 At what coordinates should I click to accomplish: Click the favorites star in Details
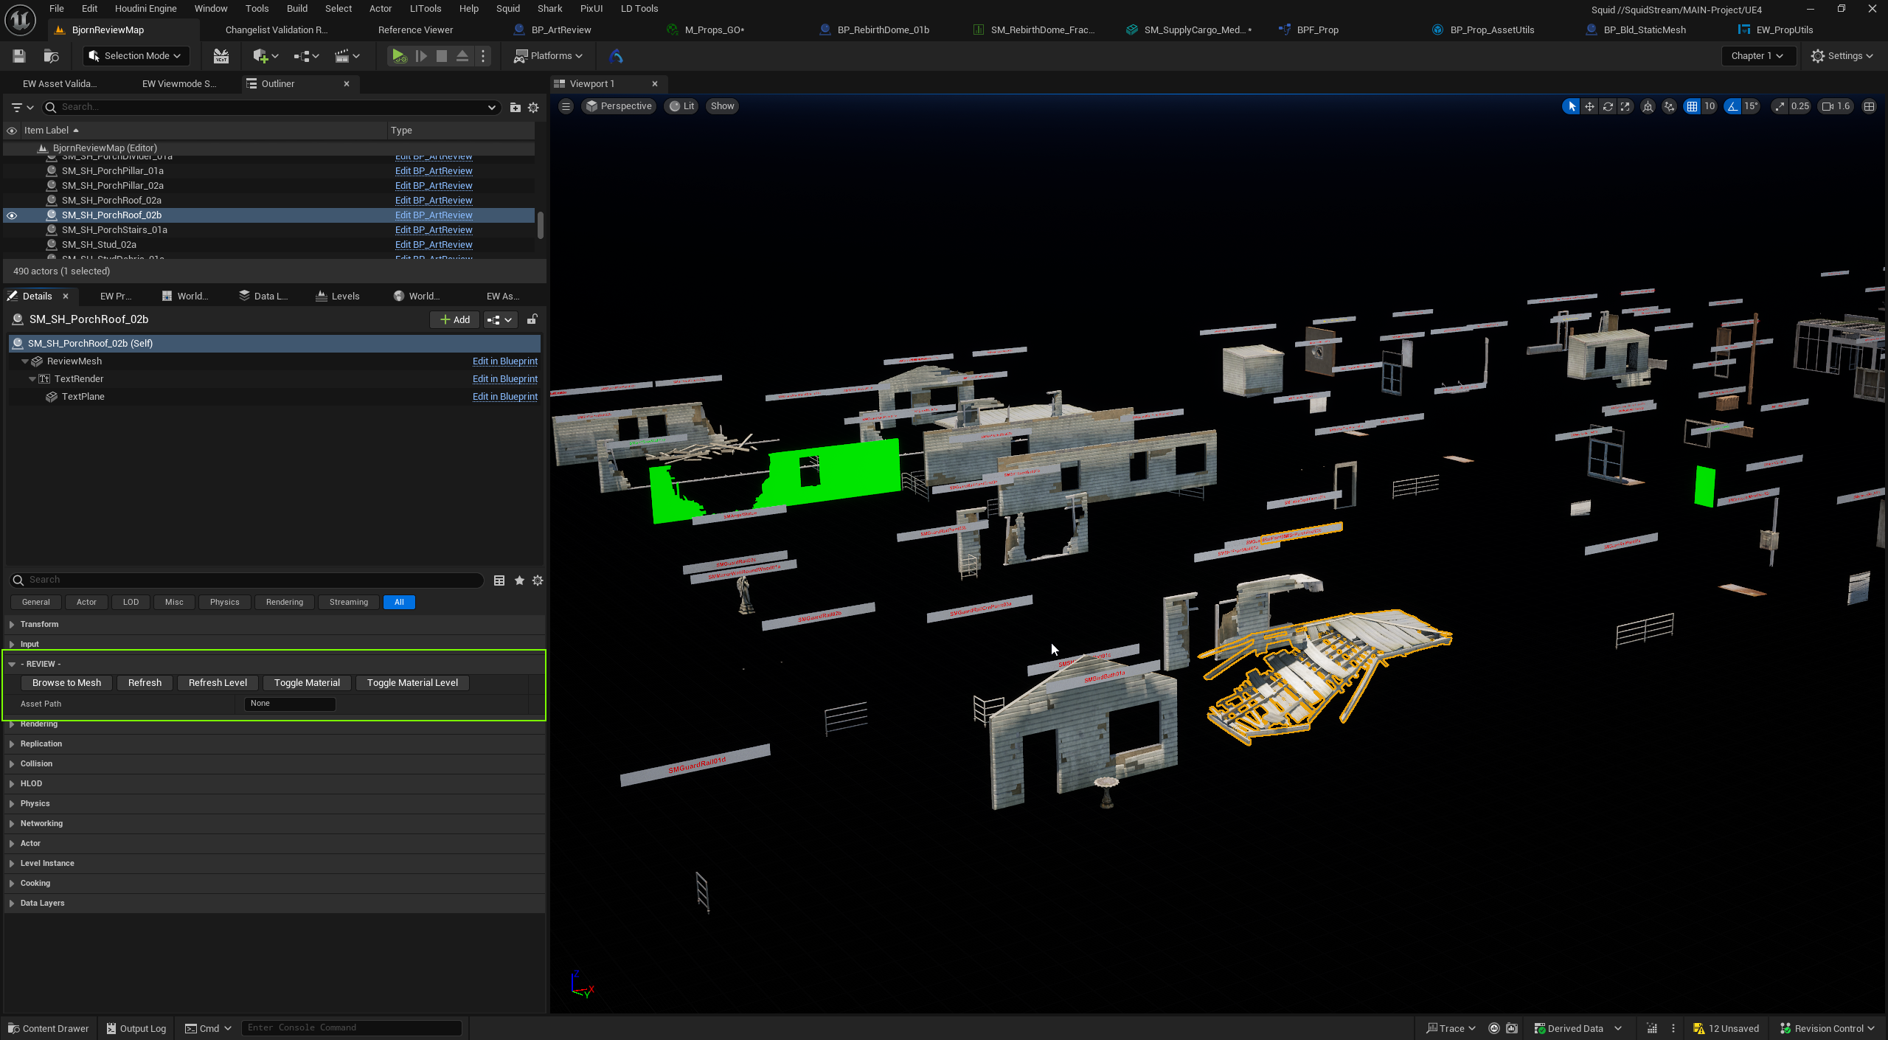click(x=519, y=580)
